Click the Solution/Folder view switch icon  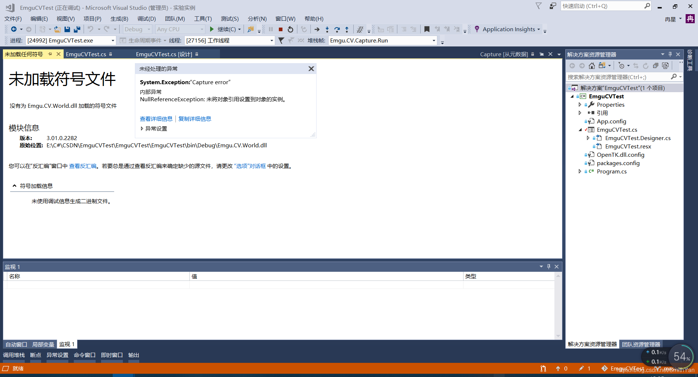coord(602,65)
